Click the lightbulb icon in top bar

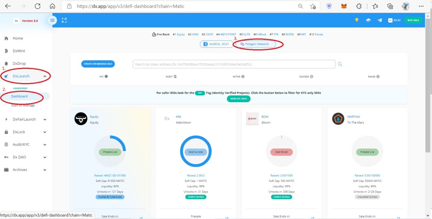[x=357, y=20]
